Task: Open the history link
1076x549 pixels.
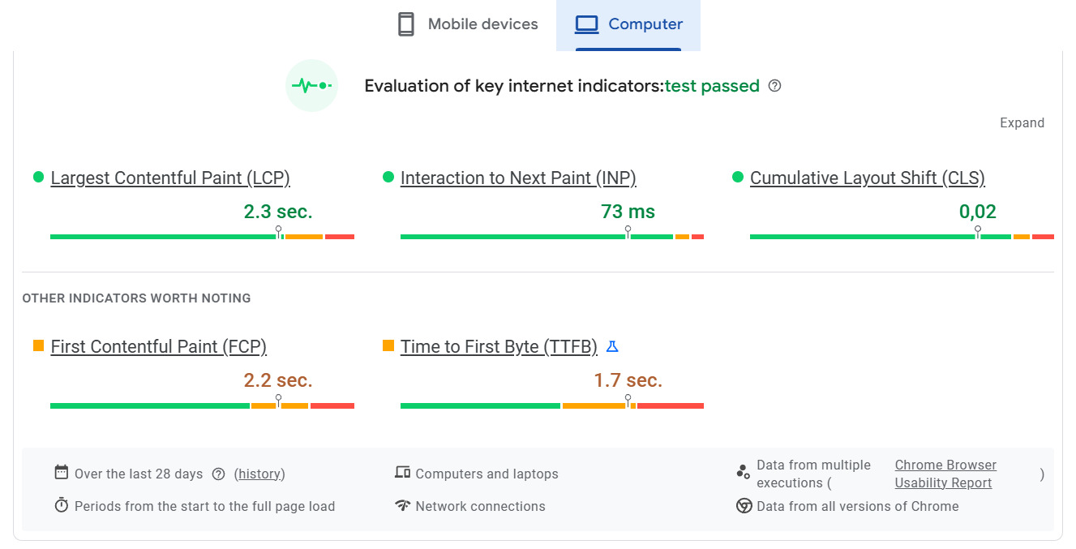Action: tap(259, 474)
